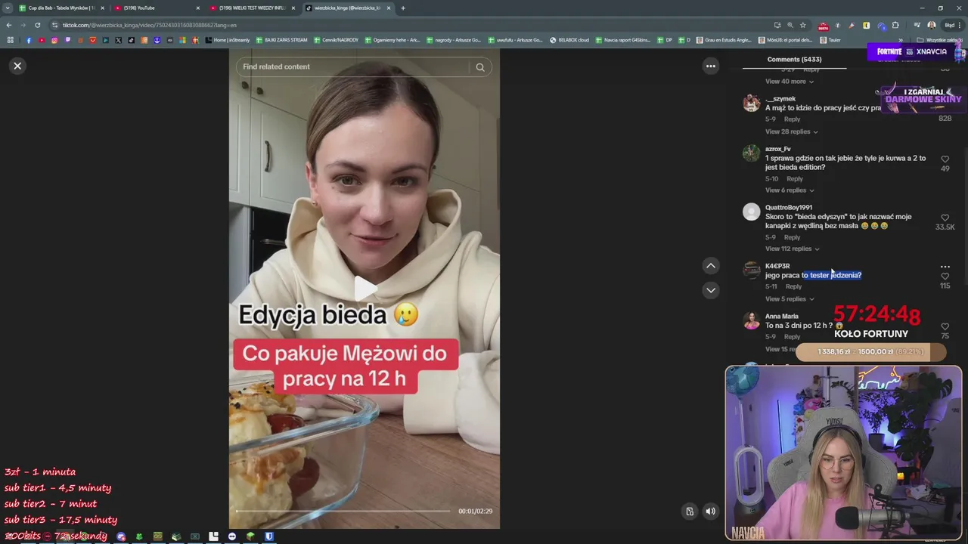Switch to the WIELKI TEST WIEDZY browser tab
The height and width of the screenshot is (544, 968).
click(x=253, y=8)
